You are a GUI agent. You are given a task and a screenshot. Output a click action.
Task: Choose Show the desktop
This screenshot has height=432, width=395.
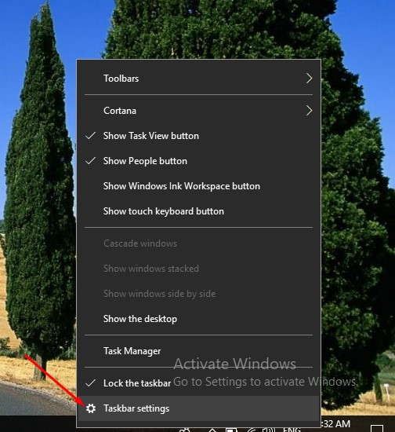click(x=198, y=319)
